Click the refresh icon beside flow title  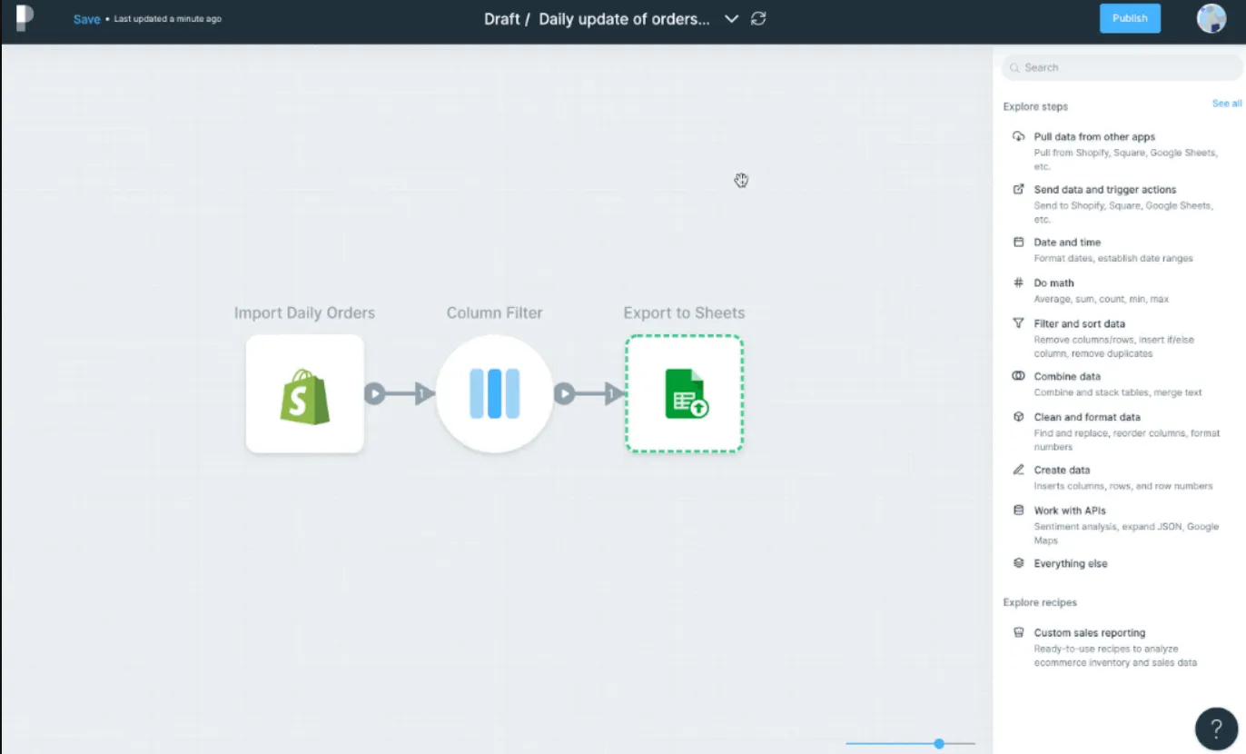coord(758,18)
